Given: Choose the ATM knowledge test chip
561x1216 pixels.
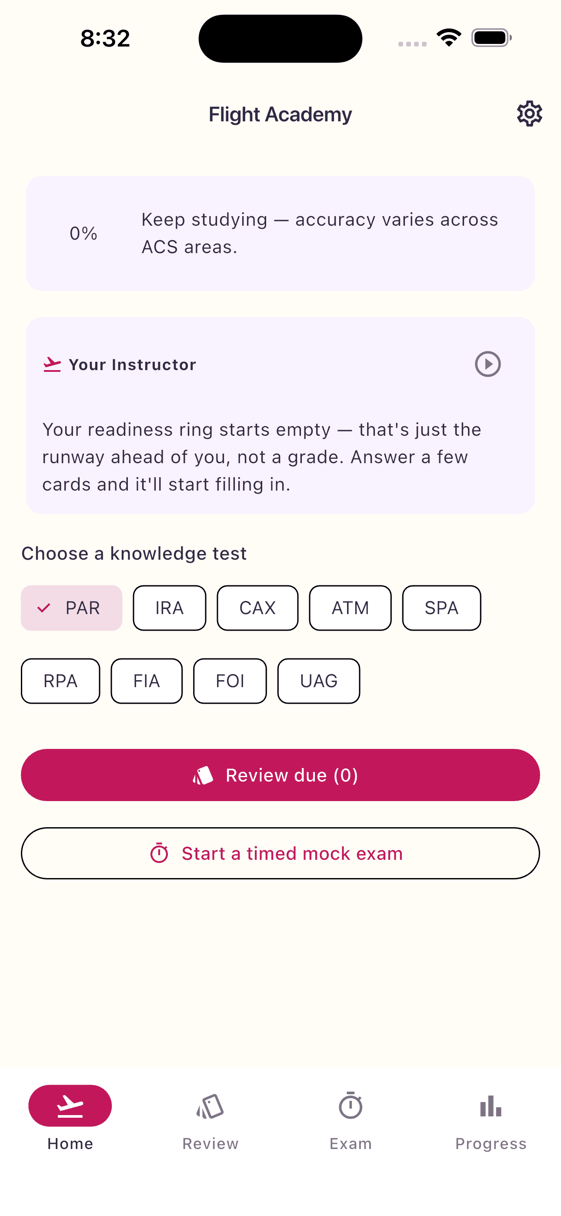Looking at the screenshot, I should coord(350,608).
